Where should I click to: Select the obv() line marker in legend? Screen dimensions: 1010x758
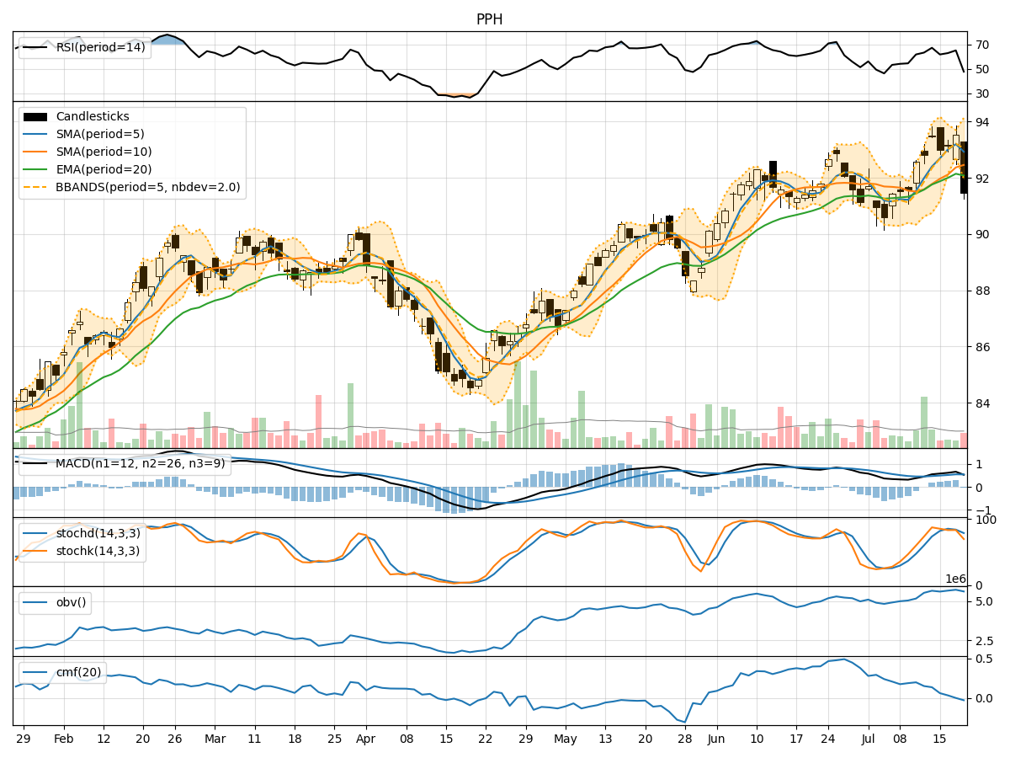click(x=35, y=603)
